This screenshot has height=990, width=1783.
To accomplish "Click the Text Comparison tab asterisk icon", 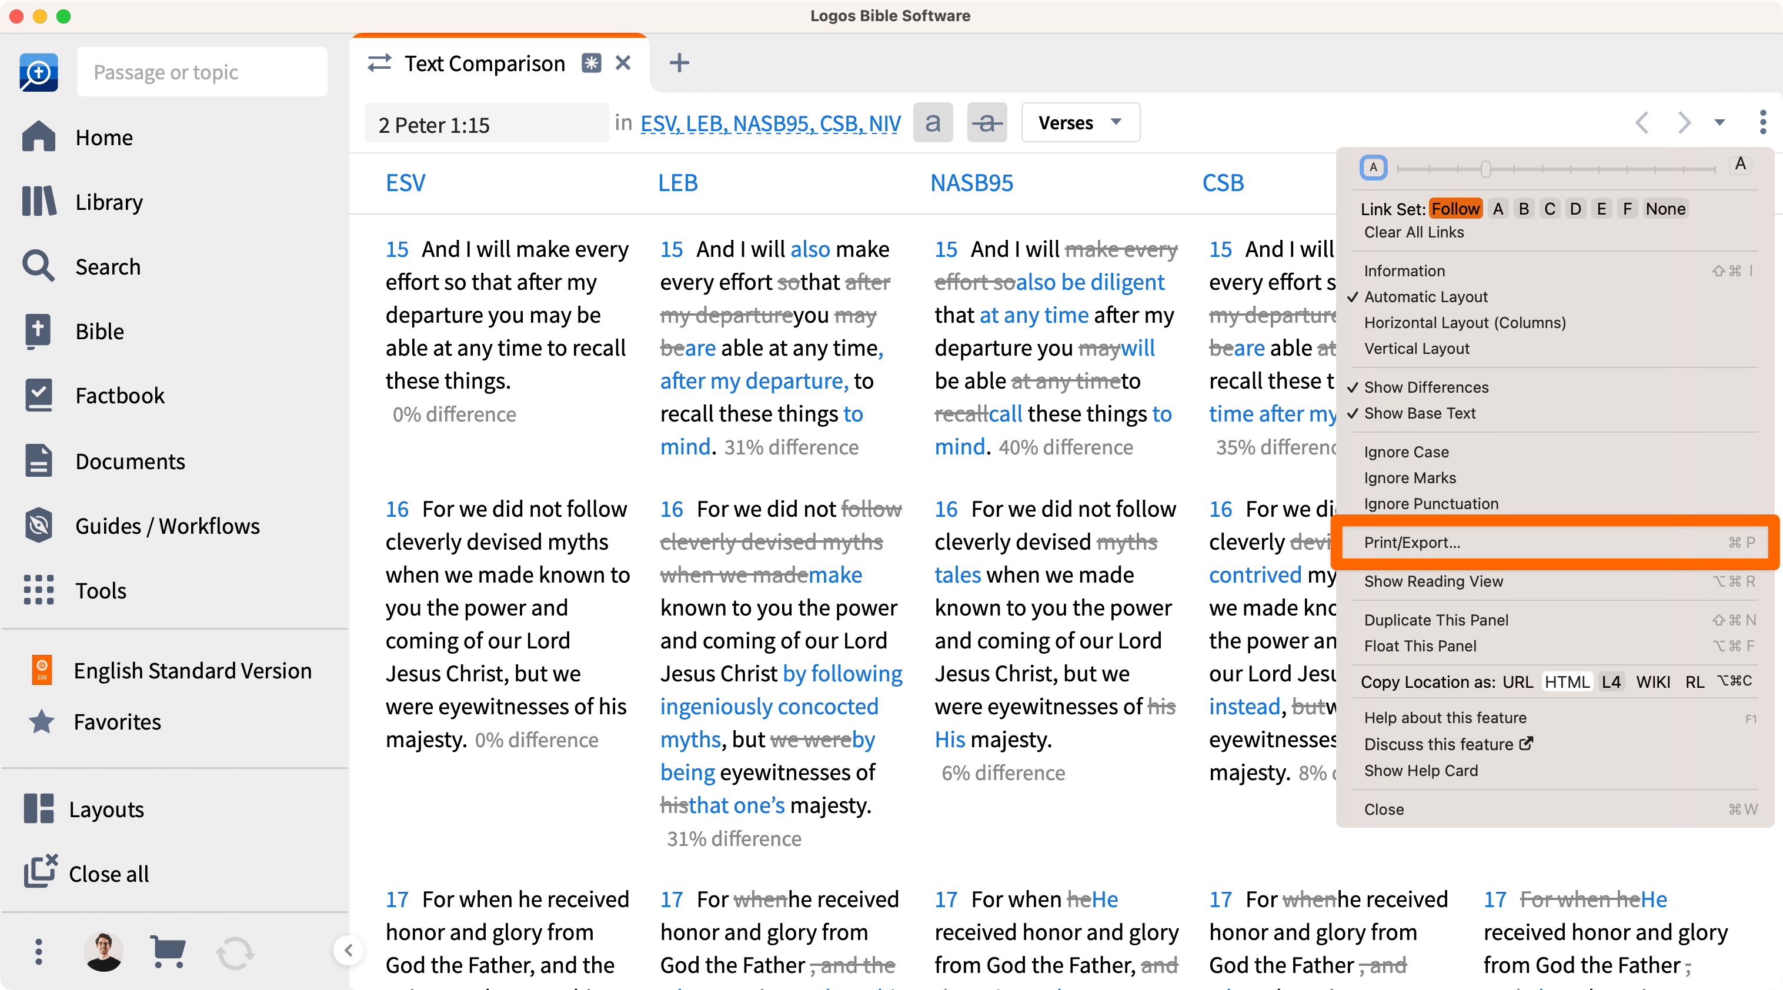I will tap(591, 63).
